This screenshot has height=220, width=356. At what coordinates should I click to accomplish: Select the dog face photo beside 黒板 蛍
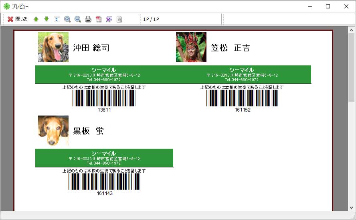click(x=53, y=131)
